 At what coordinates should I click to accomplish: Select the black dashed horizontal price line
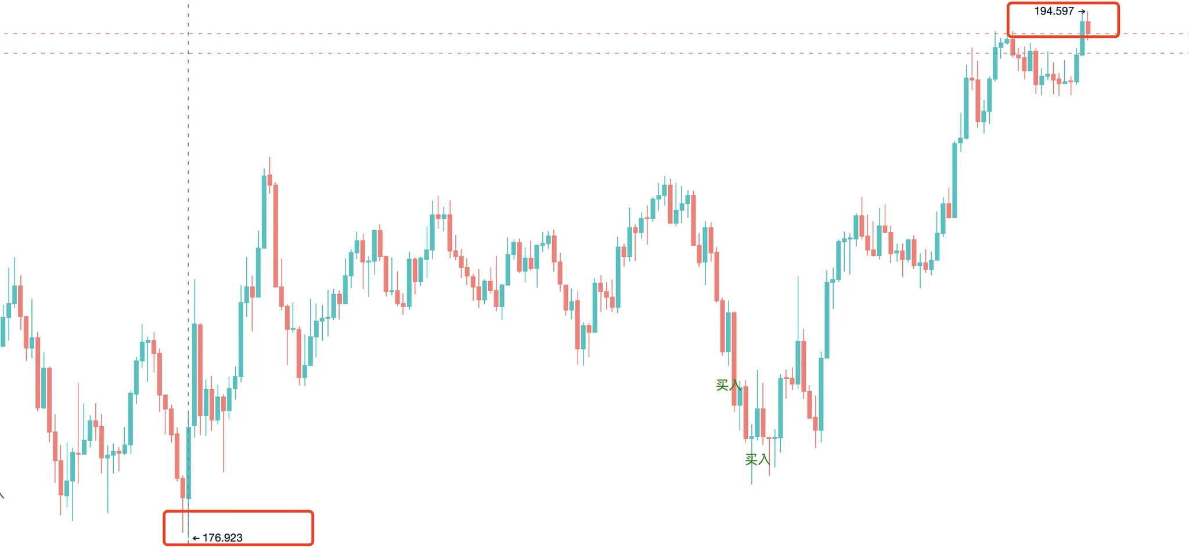[594, 53]
